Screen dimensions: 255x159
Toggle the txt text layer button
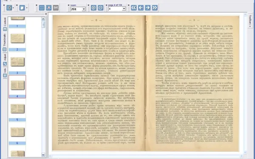(x=56, y=8)
